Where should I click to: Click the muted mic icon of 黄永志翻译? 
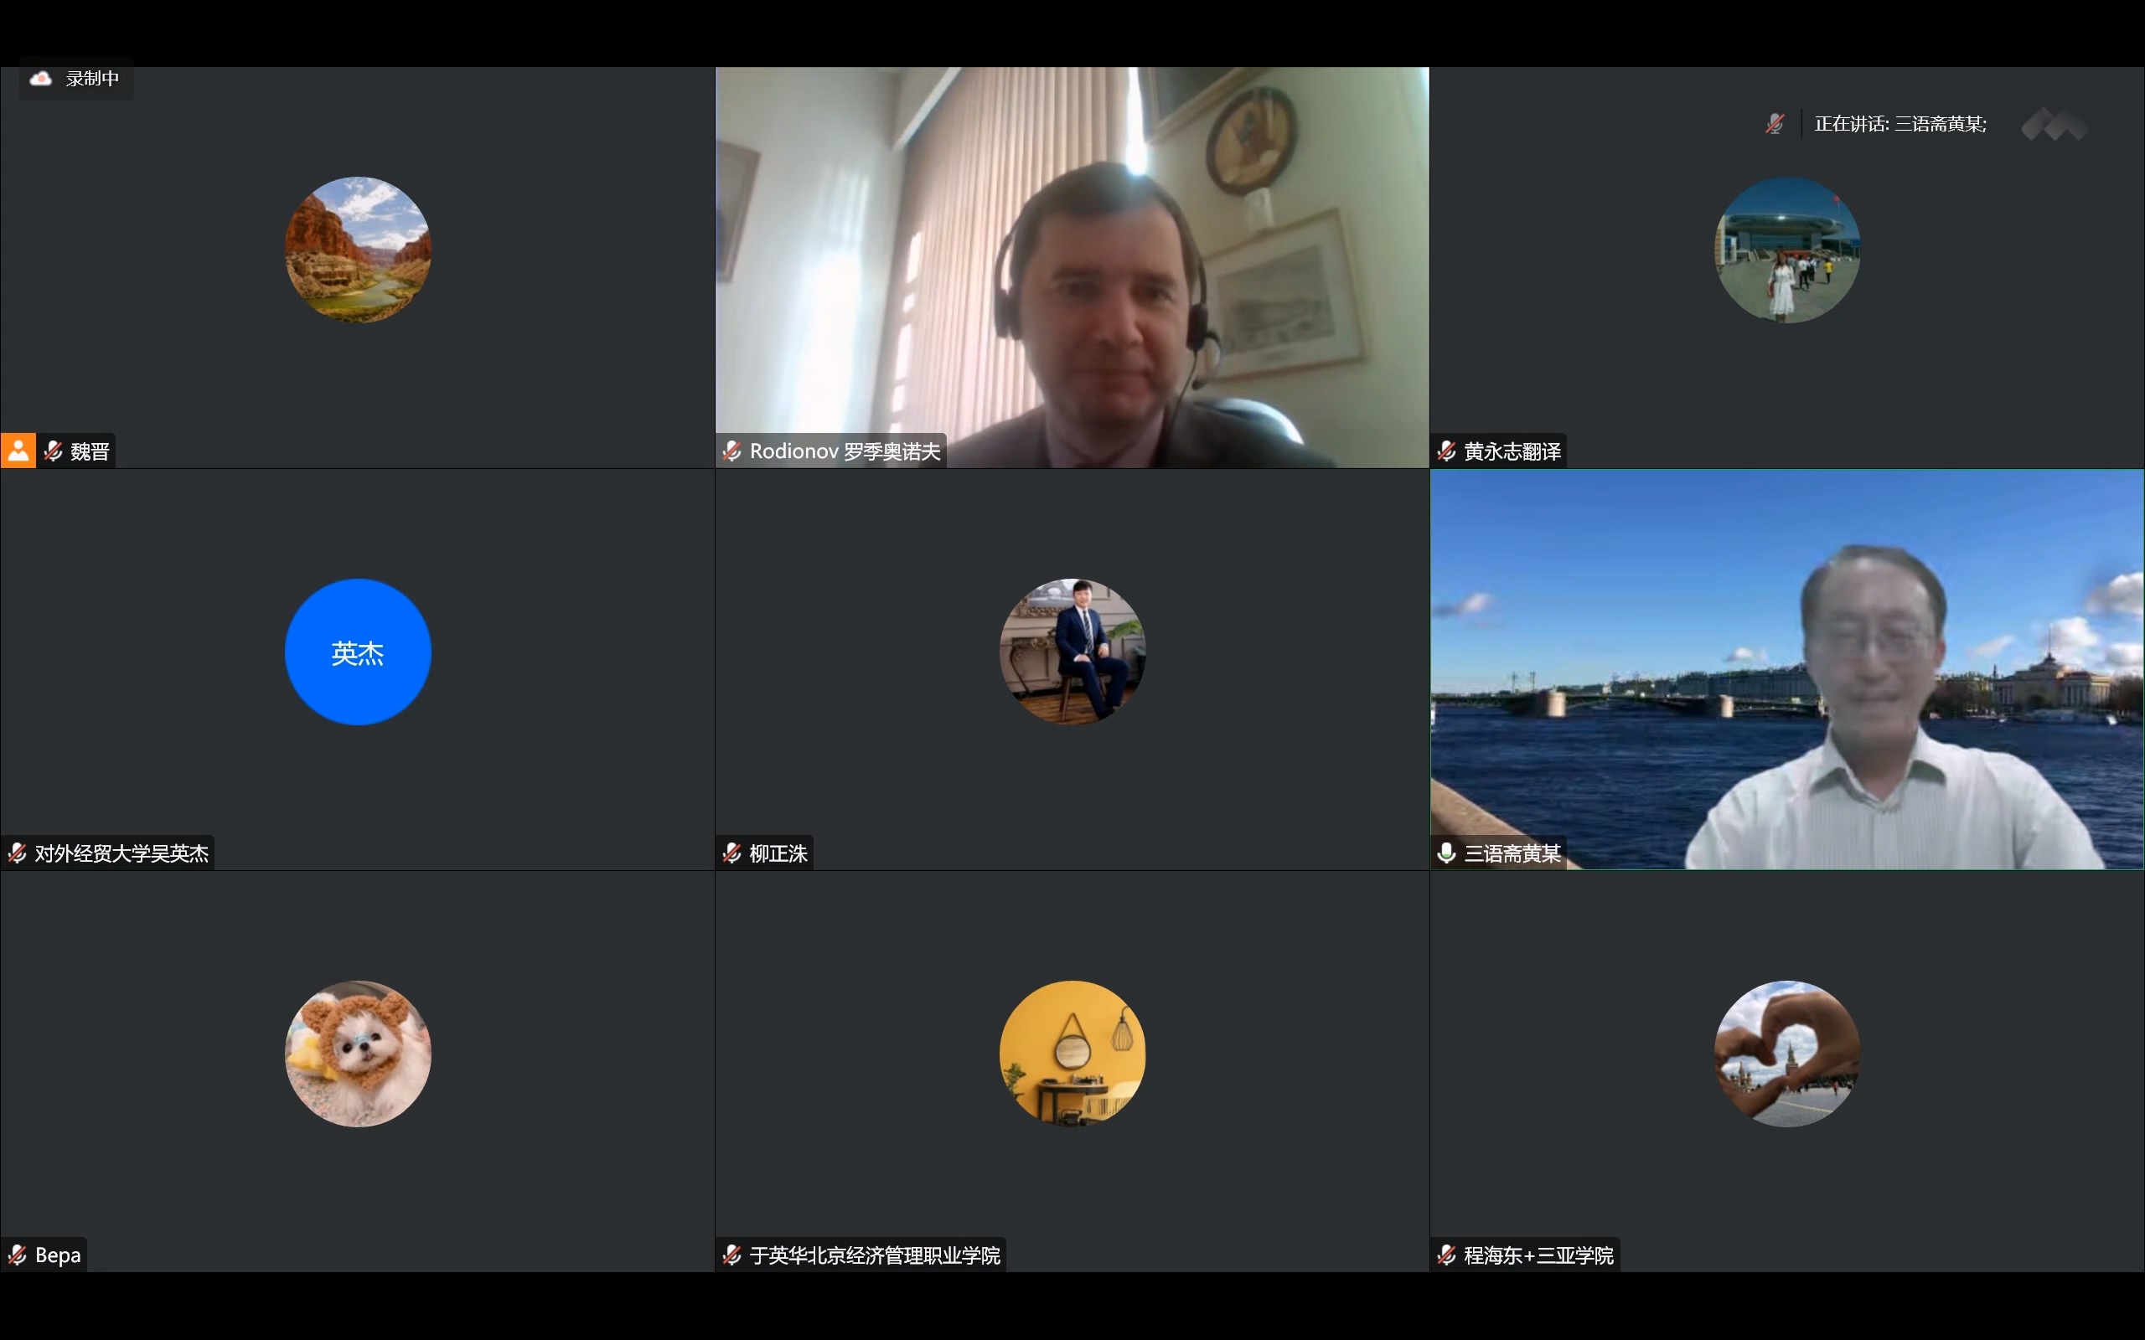pos(1446,451)
